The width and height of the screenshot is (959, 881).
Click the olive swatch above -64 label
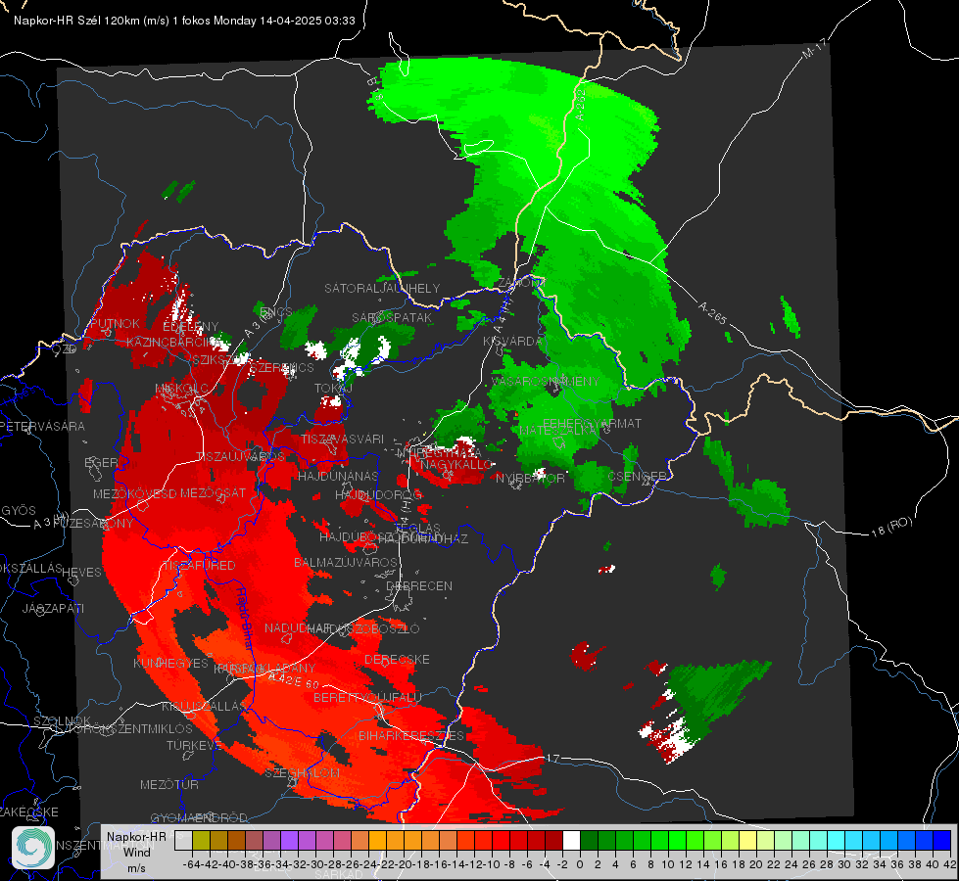(201, 840)
